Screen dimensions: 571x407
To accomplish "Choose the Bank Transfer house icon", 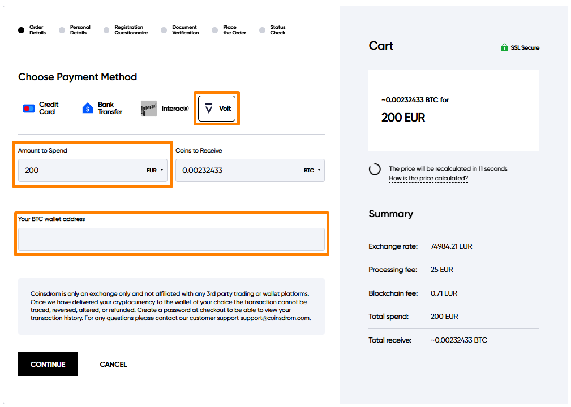I will point(88,108).
